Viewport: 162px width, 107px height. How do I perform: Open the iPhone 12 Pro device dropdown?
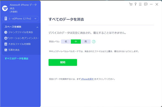click(x=20, y=19)
